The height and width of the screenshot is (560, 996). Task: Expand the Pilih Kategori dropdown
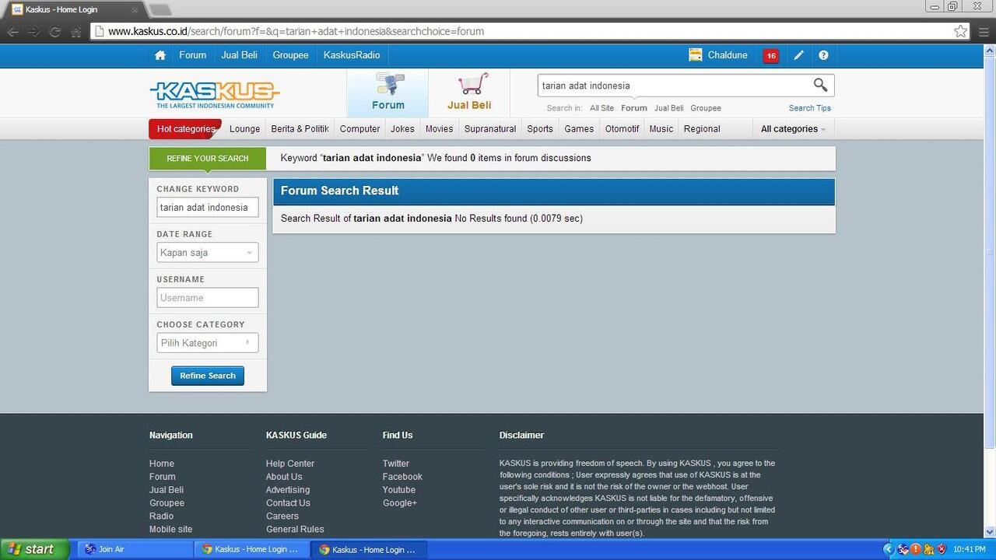207,343
